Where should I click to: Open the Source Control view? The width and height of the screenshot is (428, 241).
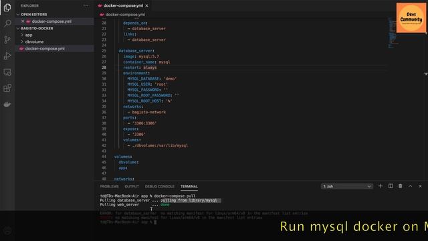(7, 39)
